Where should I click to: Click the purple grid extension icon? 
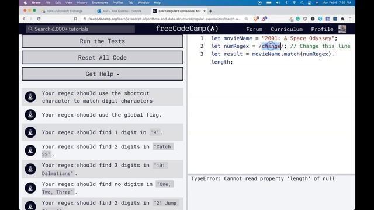point(328,19)
